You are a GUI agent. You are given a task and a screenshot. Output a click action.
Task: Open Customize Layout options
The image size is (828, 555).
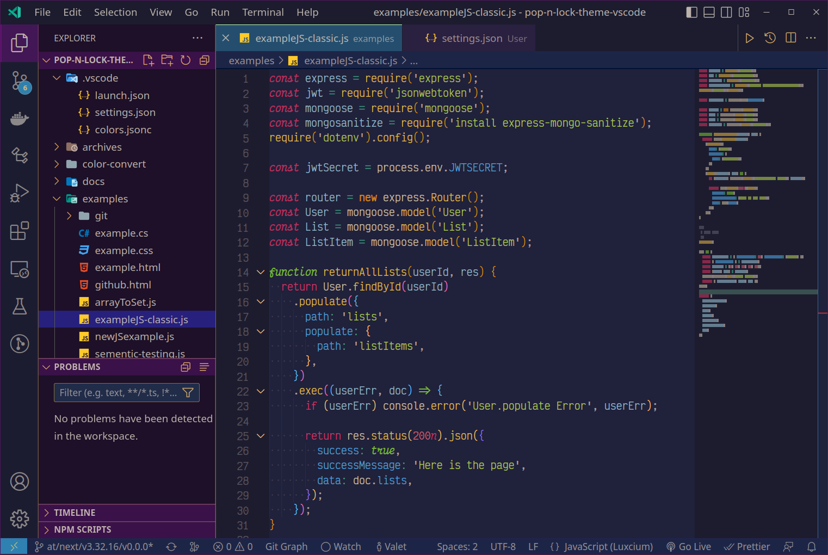point(744,12)
